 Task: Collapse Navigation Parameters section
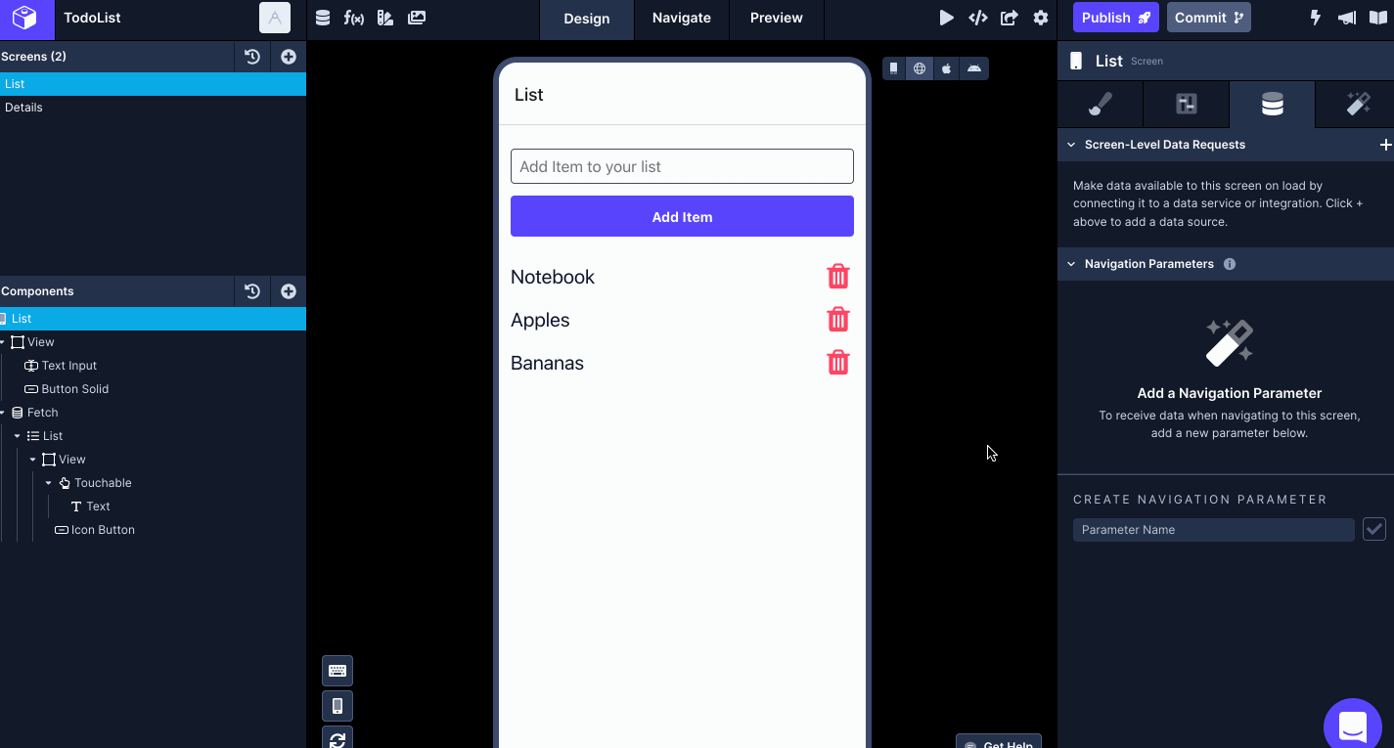pyautogui.click(x=1071, y=264)
